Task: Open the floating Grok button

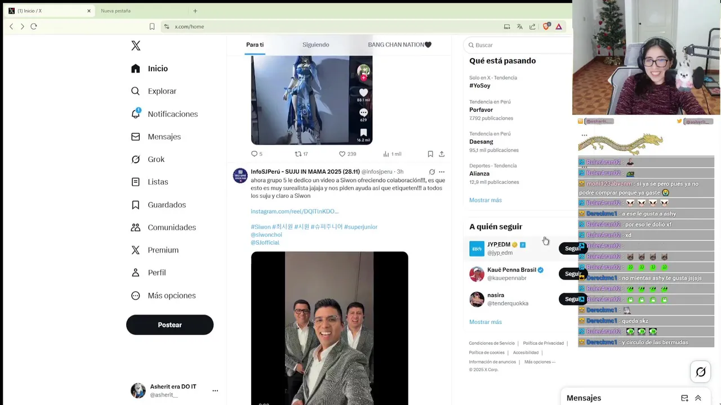Action: coord(701,372)
